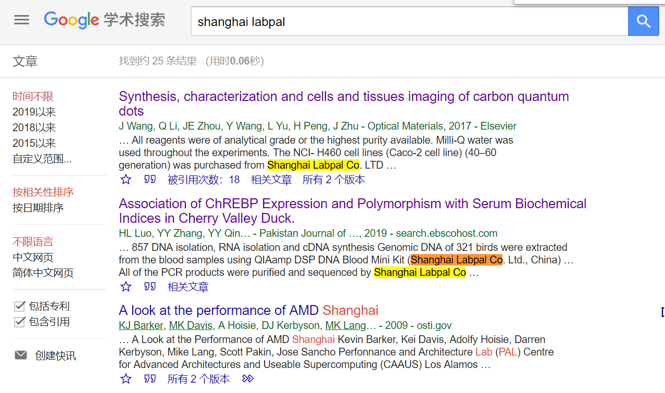Star the AMD Shanghai article
Viewport: 665px width, 393px height.
point(126,379)
